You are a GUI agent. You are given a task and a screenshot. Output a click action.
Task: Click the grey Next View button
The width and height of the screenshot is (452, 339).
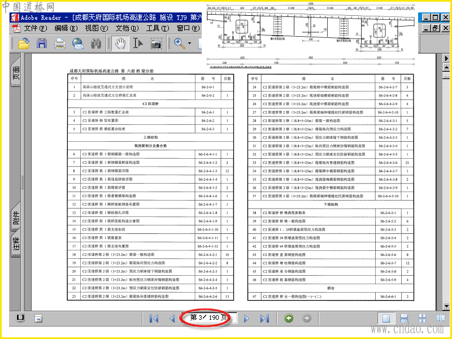point(307,318)
